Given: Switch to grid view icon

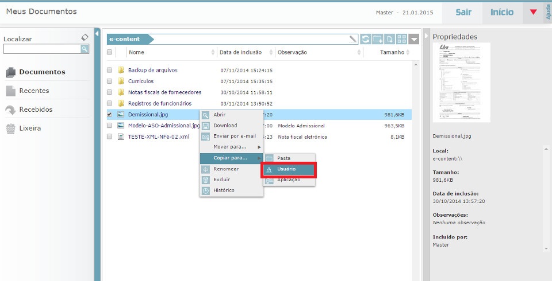Looking at the screenshot, I should [x=402, y=39].
